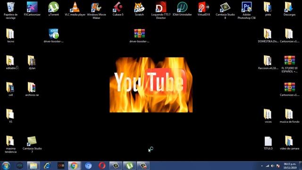Screen dimensions: 302x170
Task: Click the blue Chromium taskbar icon
Action: pyautogui.click(x=88, y=166)
